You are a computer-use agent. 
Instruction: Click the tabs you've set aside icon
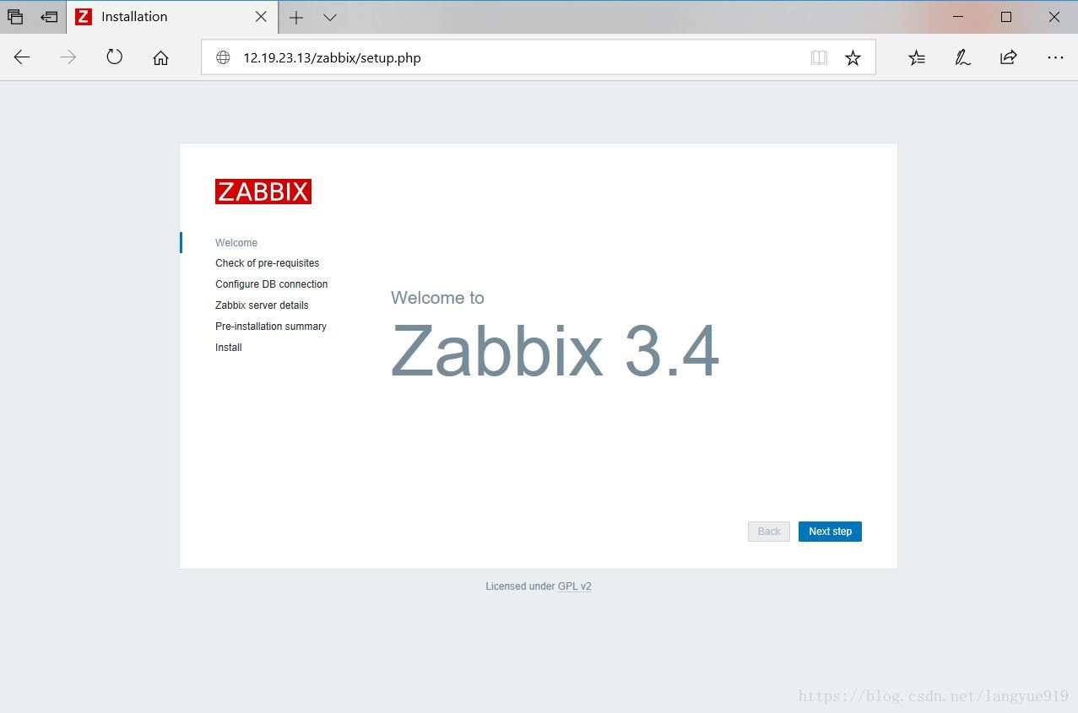(x=15, y=17)
